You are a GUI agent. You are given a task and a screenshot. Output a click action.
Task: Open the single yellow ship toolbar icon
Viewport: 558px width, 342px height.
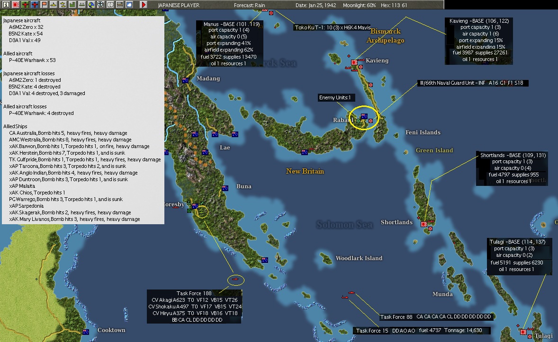pos(54,5)
